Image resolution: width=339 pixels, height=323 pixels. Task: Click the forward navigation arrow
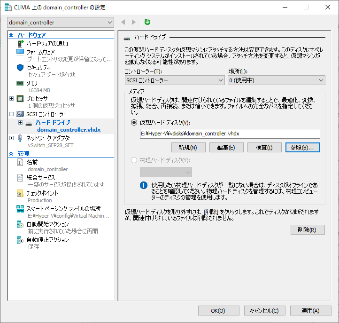point(134,22)
